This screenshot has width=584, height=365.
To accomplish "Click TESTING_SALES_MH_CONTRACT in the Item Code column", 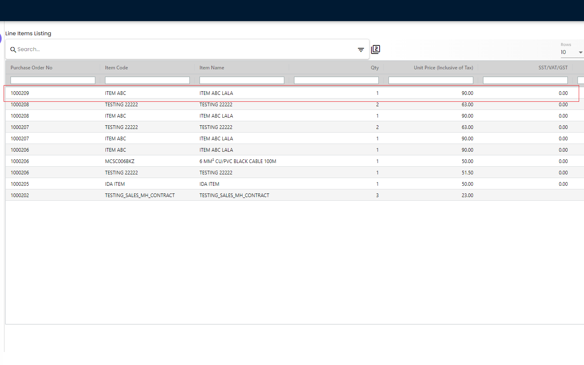I will pyautogui.click(x=140, y=195).
